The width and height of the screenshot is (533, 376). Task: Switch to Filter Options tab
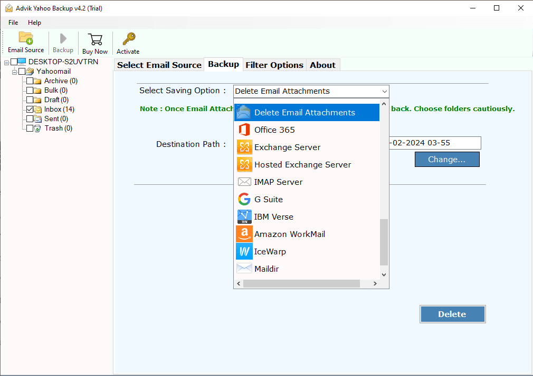(x=274, y=65)
